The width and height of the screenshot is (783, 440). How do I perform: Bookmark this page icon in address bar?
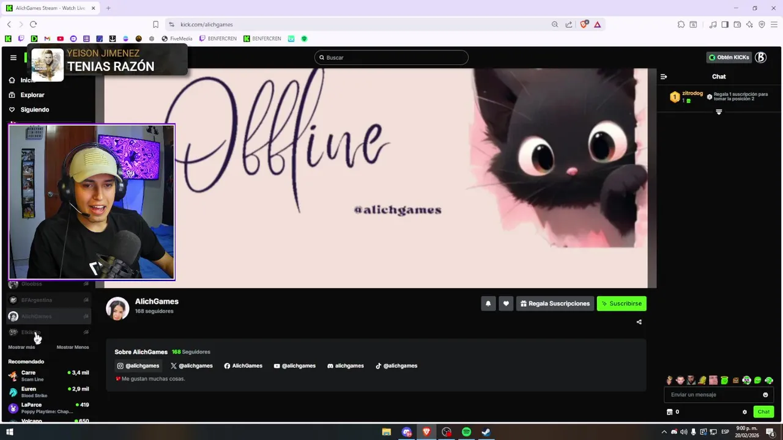point(155,24)
